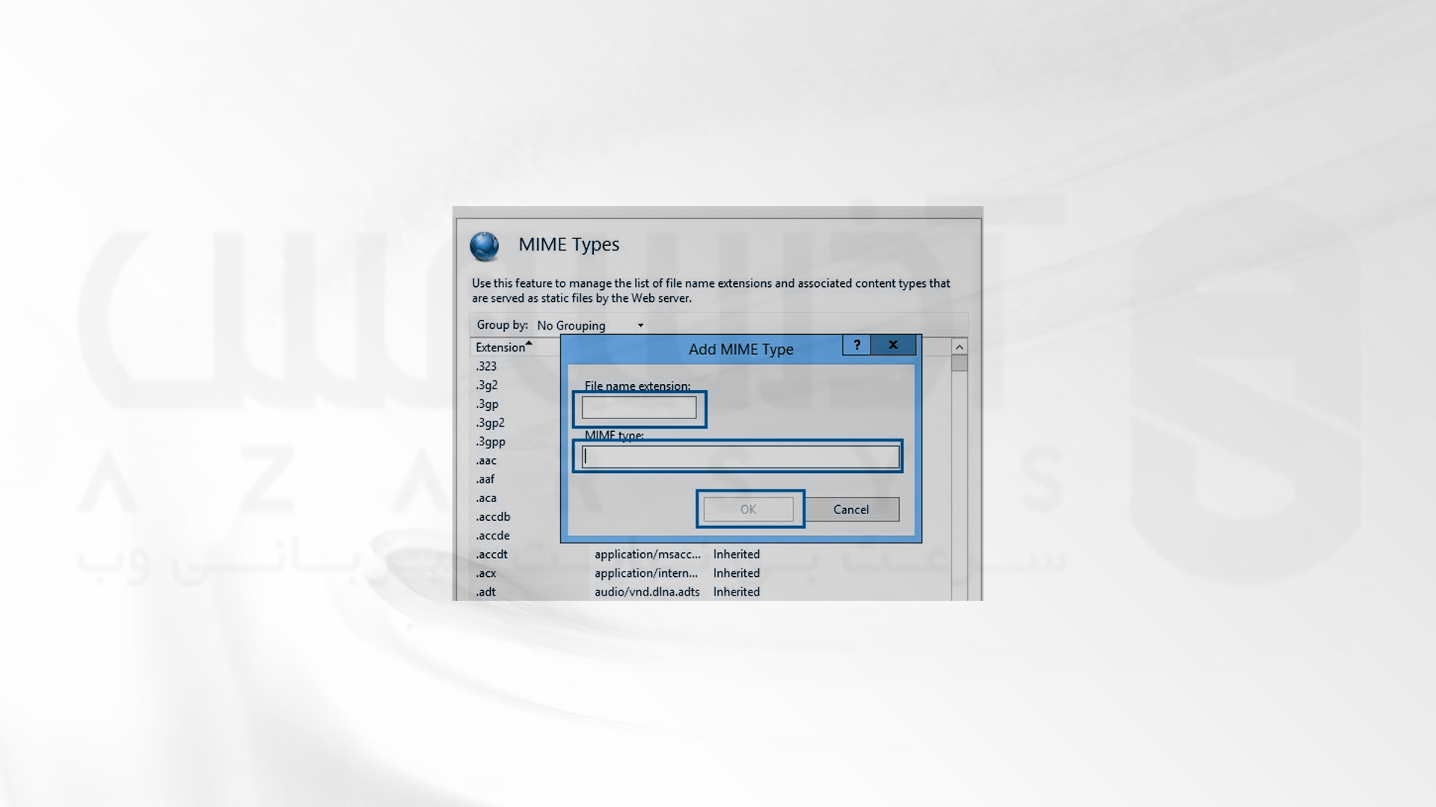Click the .accdb extension list entry

(491, 516)
